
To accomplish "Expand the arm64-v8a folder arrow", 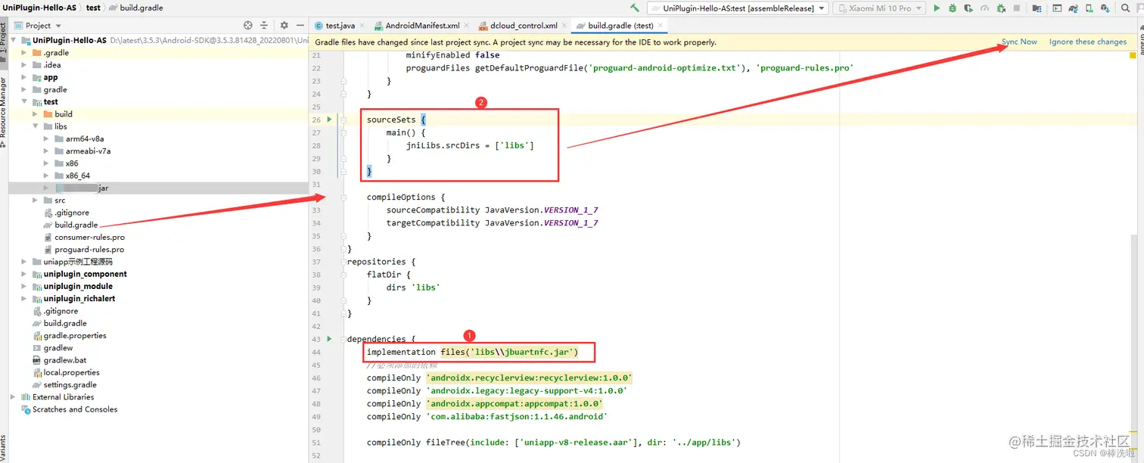I will pyautogui.click(x=47, y=138).
